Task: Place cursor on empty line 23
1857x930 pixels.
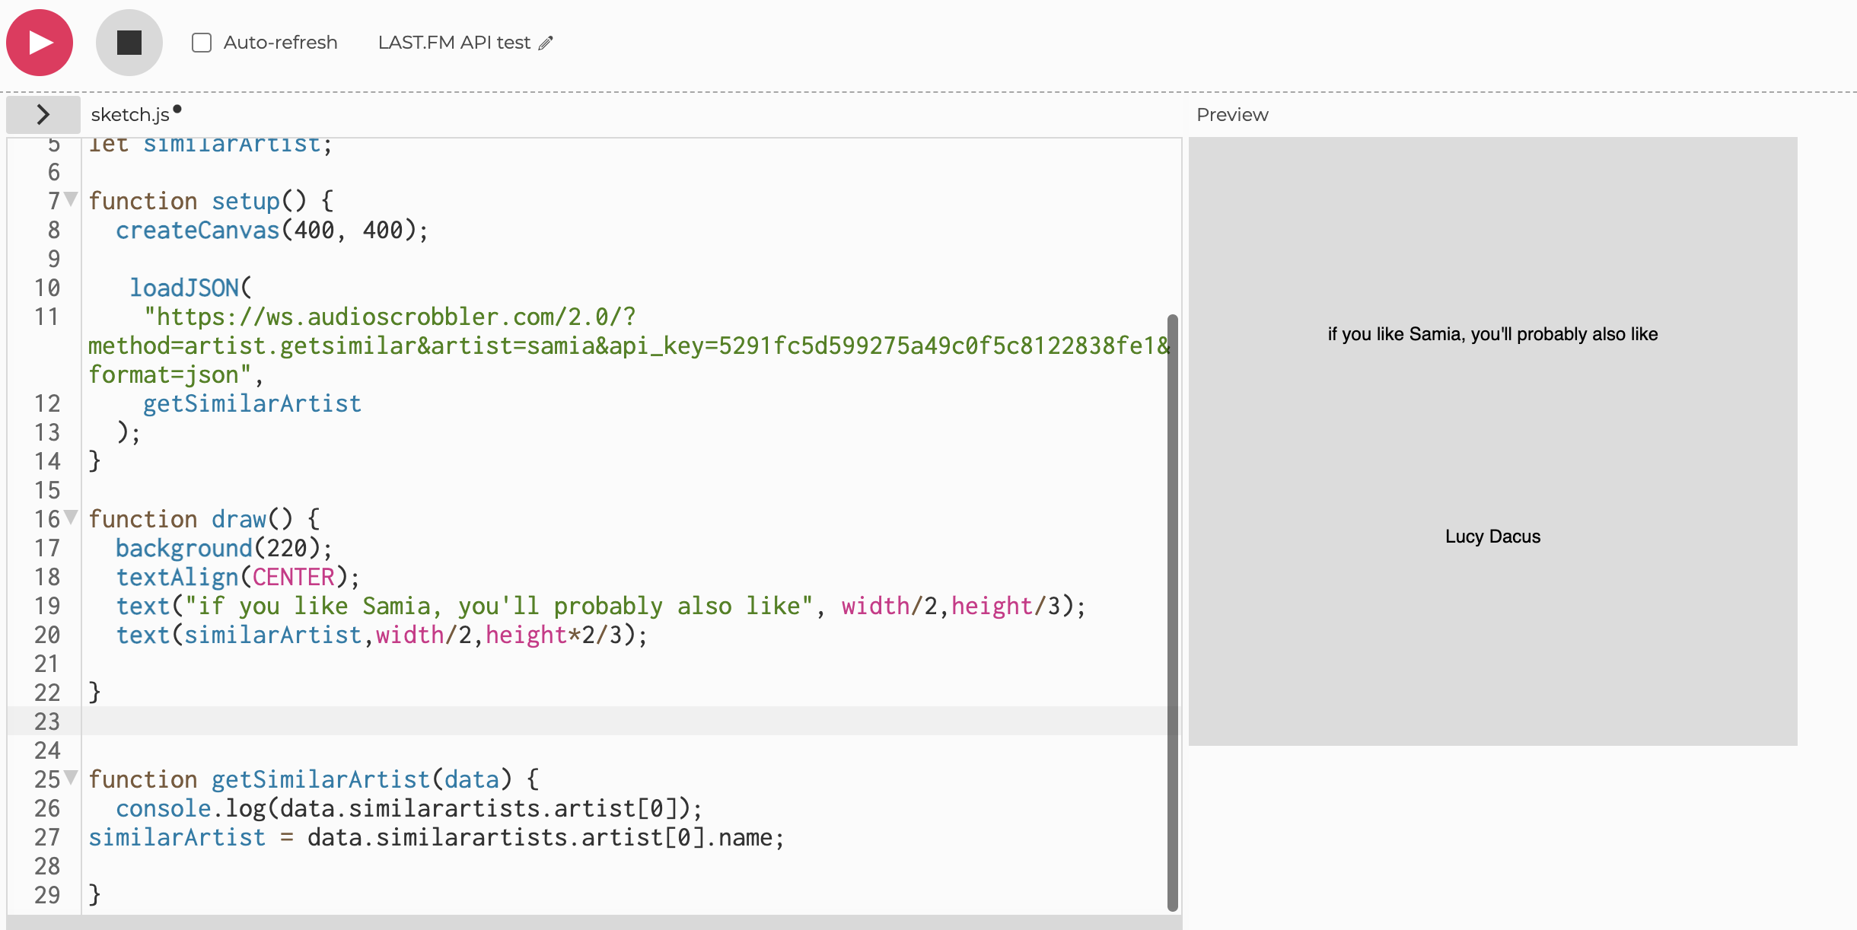Action: click(x=457, y=721)
